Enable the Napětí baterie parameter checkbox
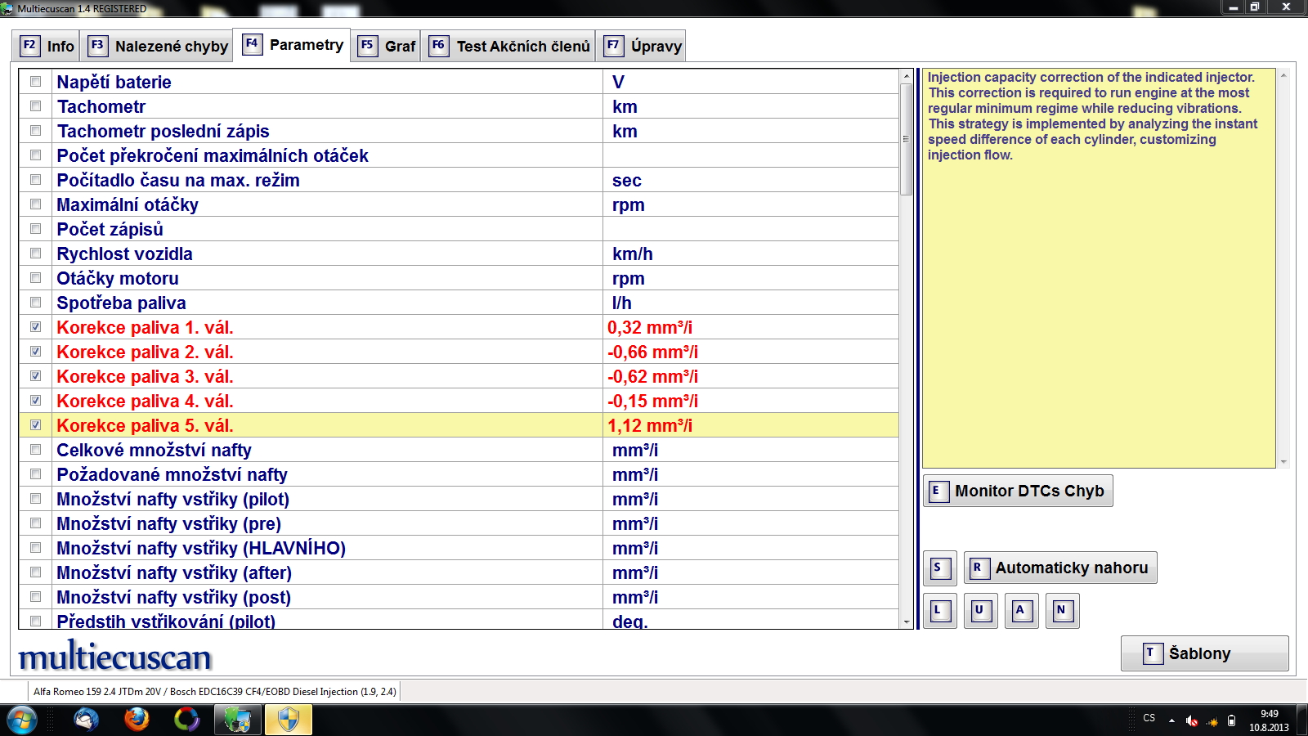1308x736 pixels. pyautogui.click(x=35, y=82)
